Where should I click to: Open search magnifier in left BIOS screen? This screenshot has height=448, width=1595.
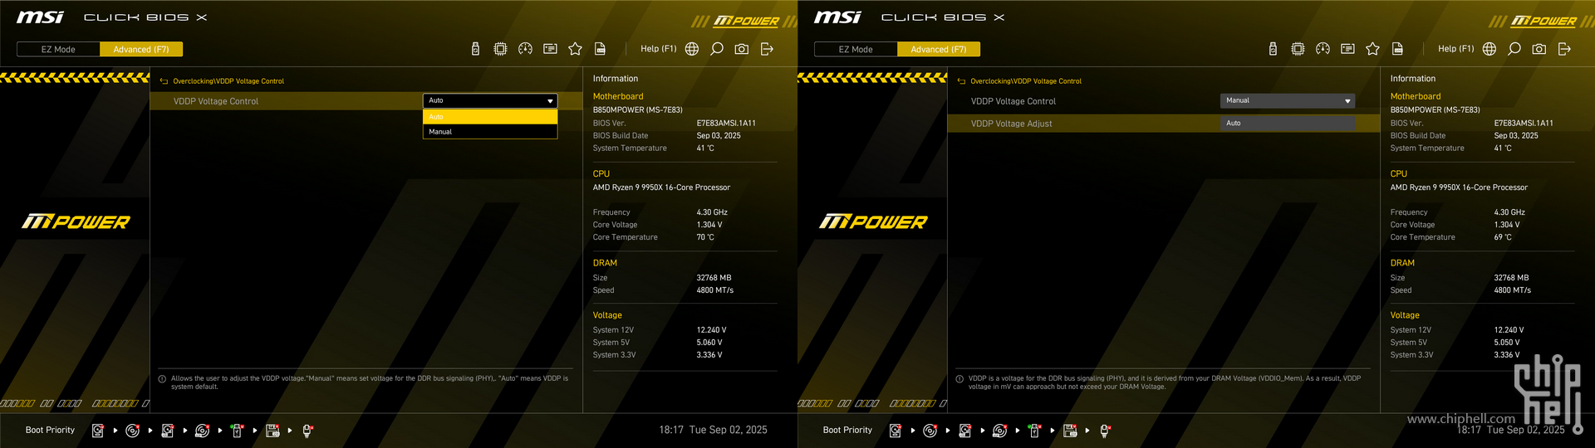click(717, 49)
